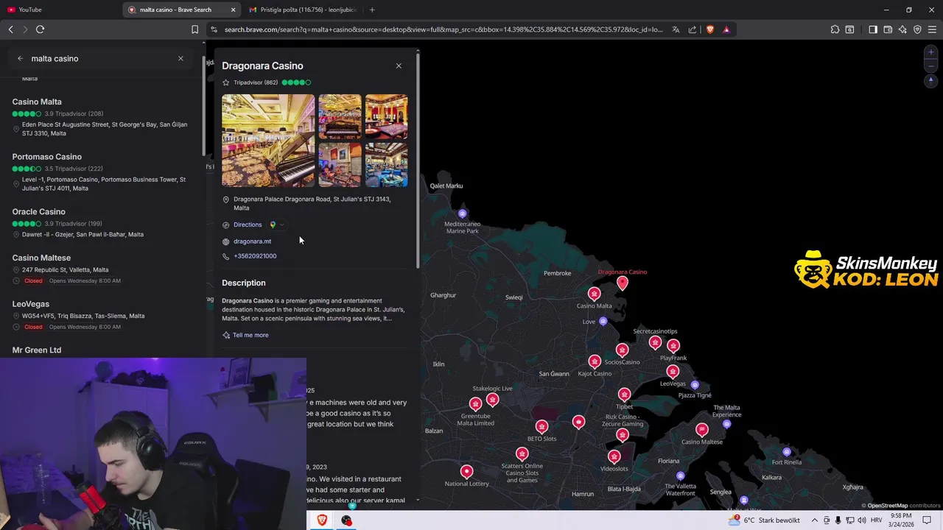Bookmark this page icon in address bar

coord(194,29)
